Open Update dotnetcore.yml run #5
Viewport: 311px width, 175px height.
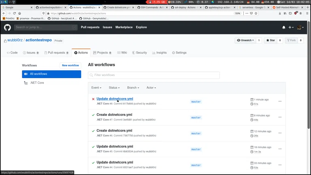115,146
